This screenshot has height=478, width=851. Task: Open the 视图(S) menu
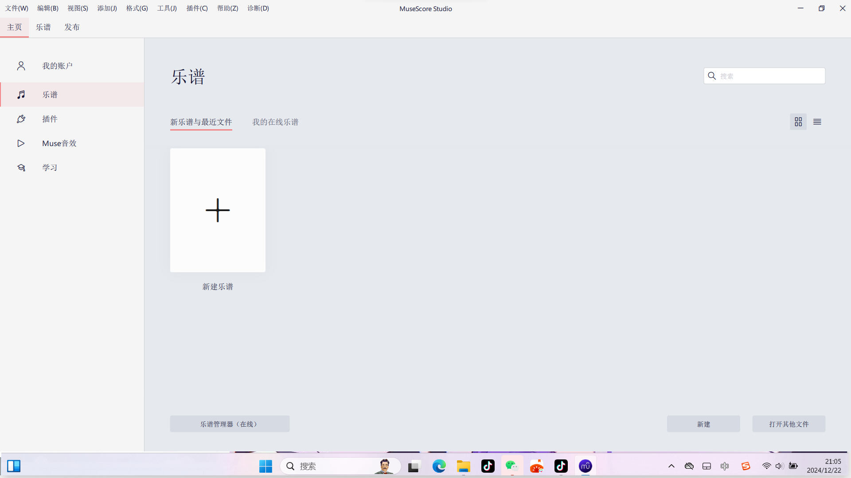(x=78, y=8)
